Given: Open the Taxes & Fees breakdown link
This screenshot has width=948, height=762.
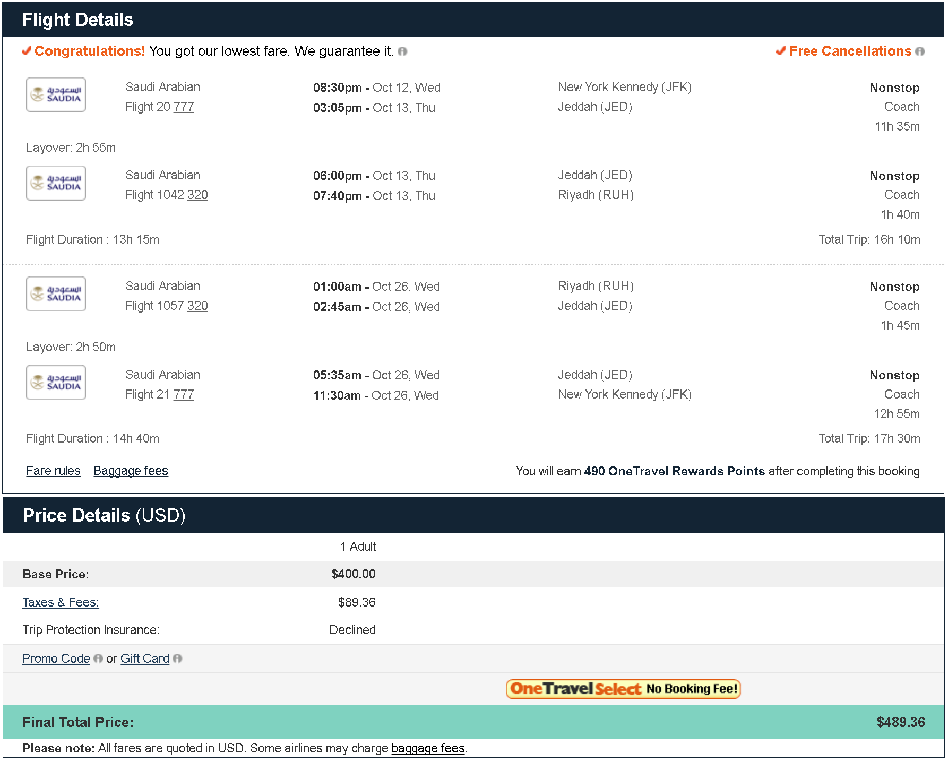Looking at the screenshot, I should (x=61, y=602).
